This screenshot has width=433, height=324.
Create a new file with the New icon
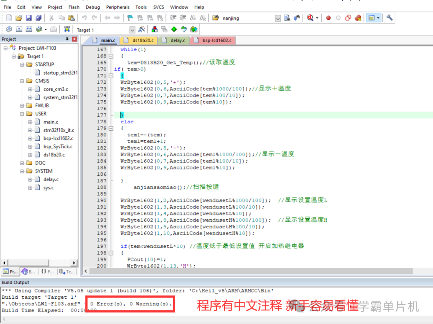pyautogui.click(x=9, y=18)
